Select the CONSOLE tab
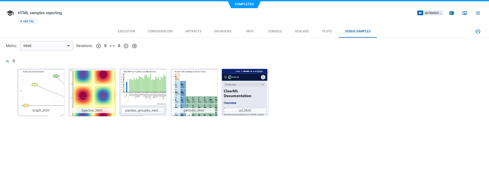 click(275, 31)
